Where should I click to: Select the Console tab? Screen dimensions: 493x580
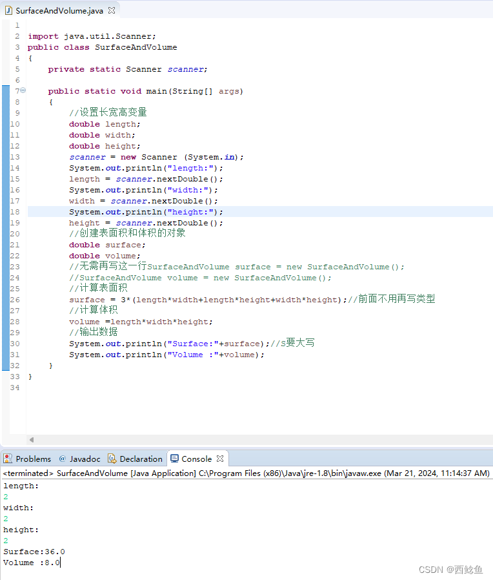[x=197, y=459]
